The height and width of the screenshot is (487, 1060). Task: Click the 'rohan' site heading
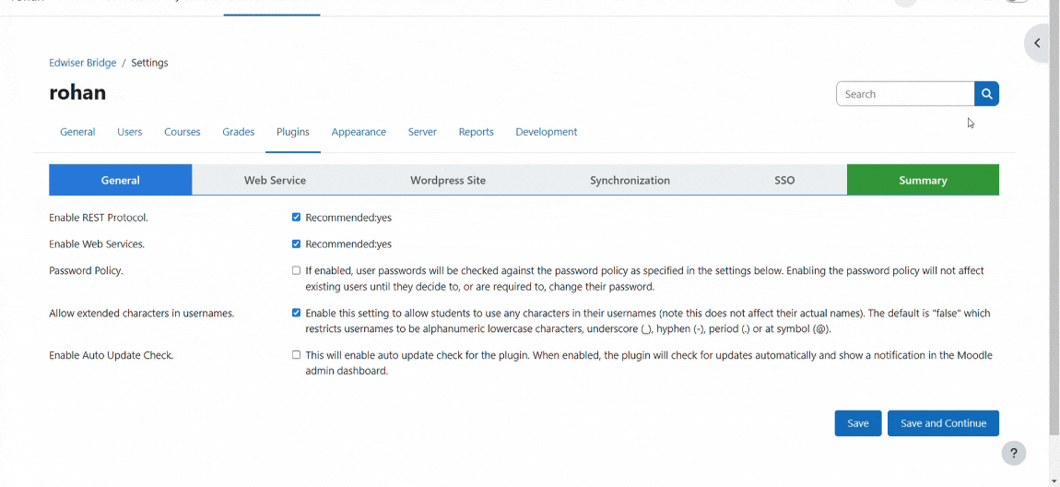tap(77, 92)
